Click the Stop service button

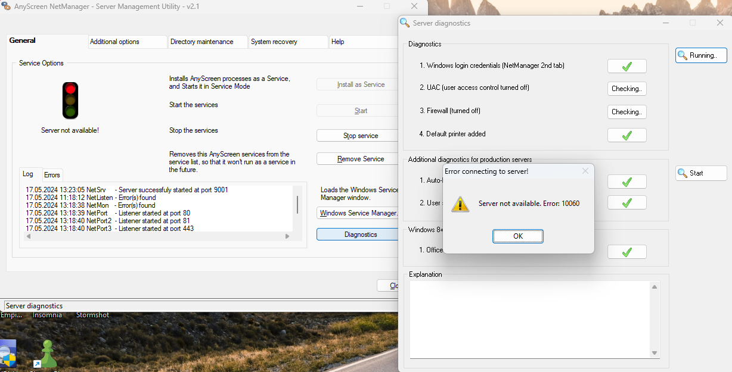point(360,136)
